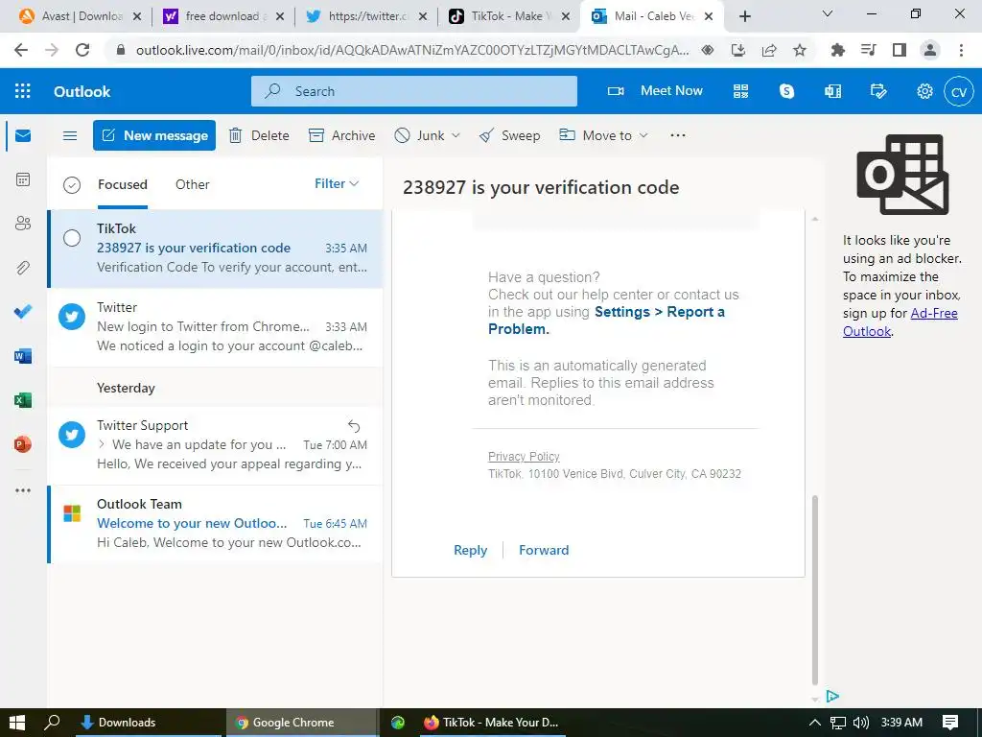Click the share page icon in address bar
982x737 pixels.
point(769,50)
